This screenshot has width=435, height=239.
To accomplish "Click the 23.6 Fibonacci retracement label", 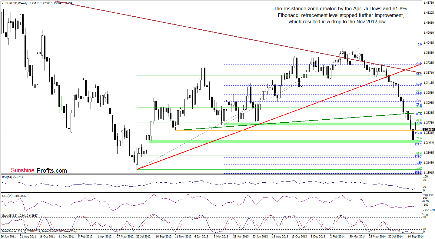I will pyautogui.click(x=419, y=63).
